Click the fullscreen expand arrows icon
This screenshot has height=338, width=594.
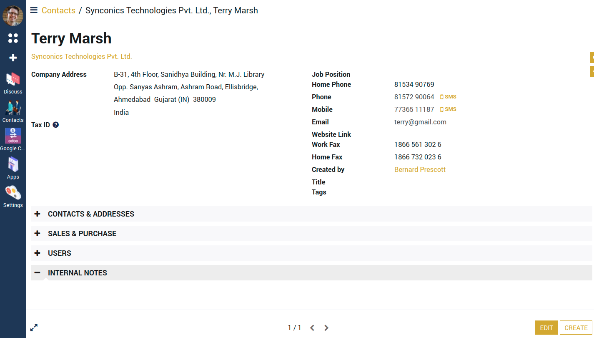34,328
